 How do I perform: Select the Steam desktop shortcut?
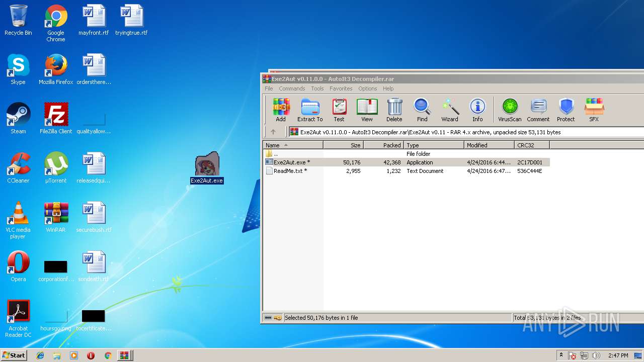(18, 119)
